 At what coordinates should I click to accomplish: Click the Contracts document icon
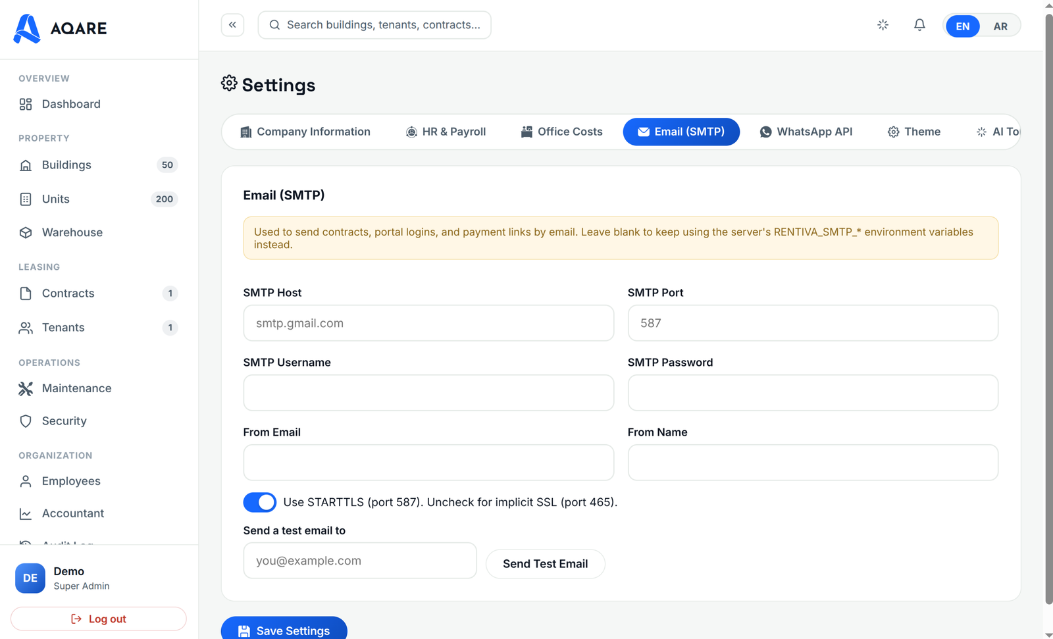[26, 294]
